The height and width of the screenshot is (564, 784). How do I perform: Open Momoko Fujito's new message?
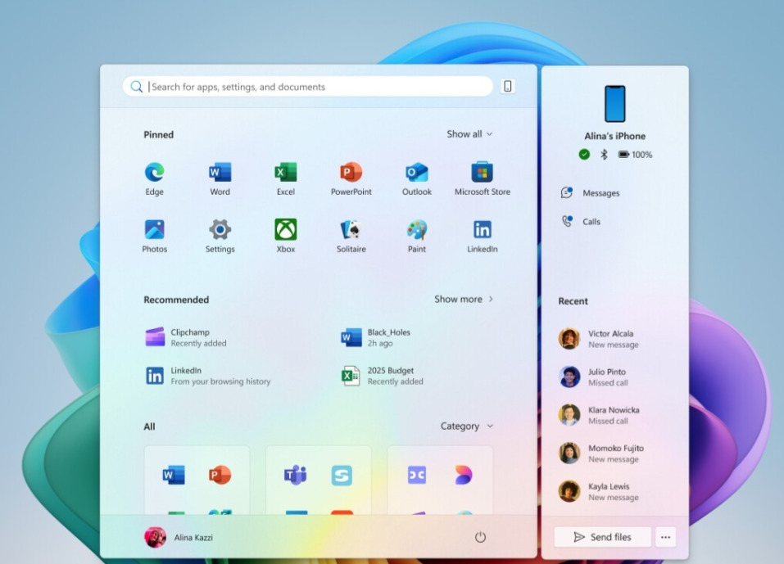click(x=601, y=453)
